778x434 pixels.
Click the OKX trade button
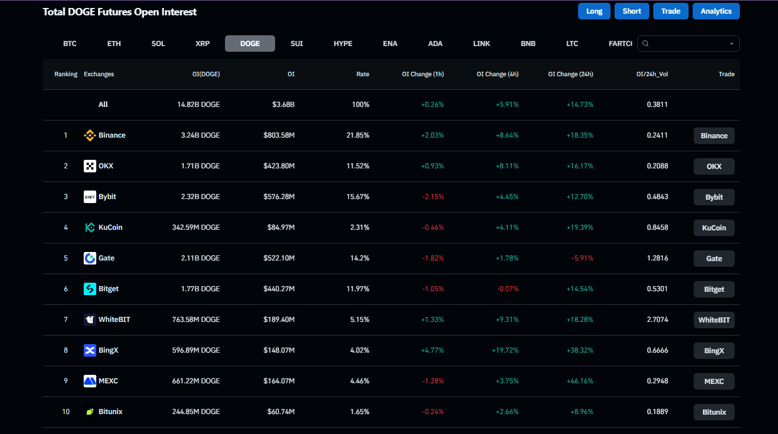[x=714, y=166]
